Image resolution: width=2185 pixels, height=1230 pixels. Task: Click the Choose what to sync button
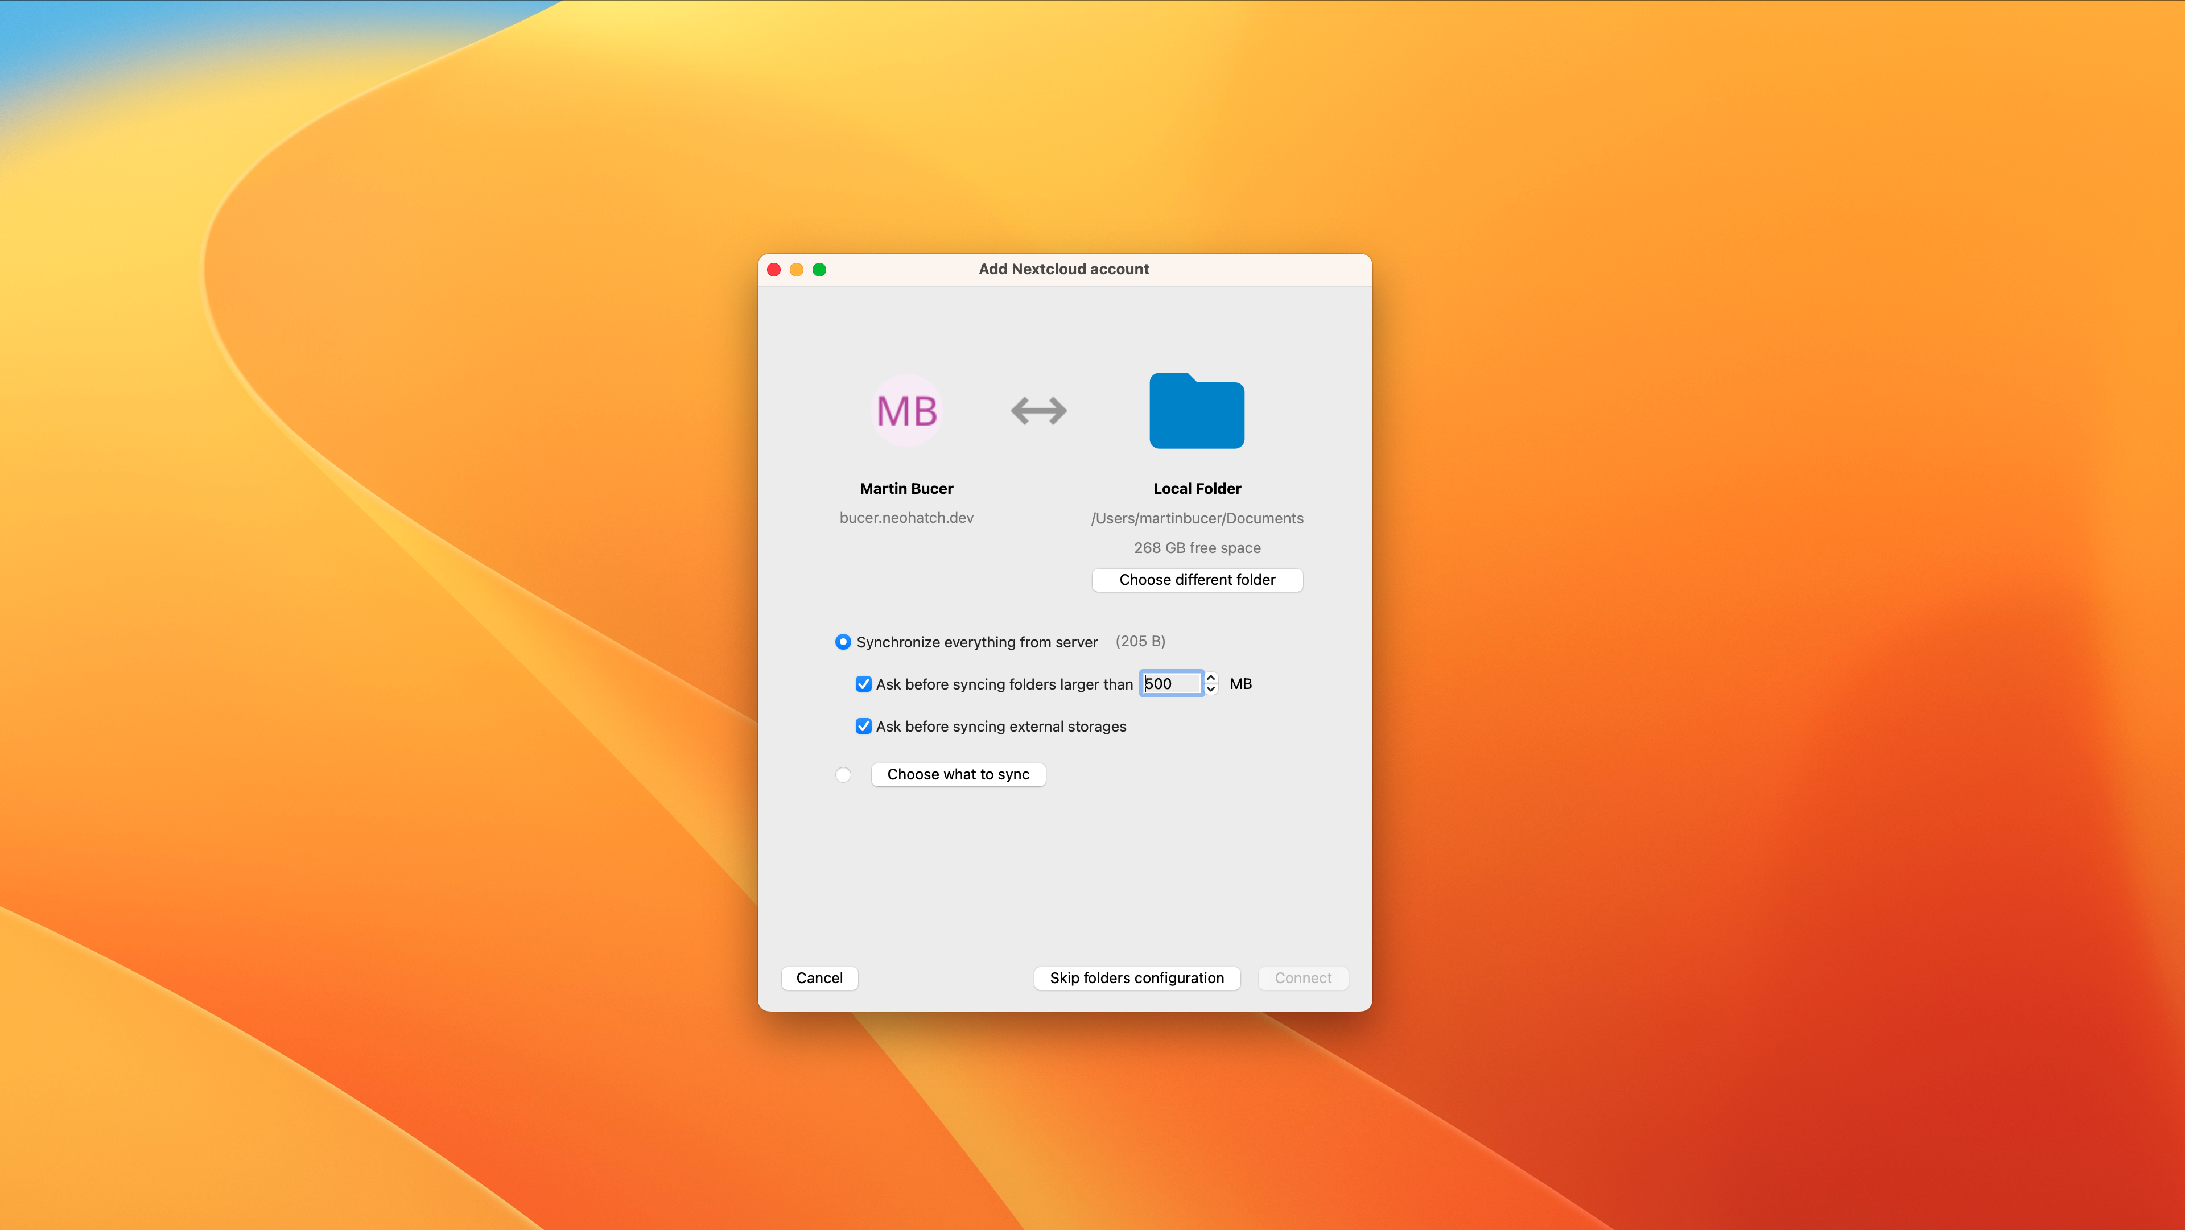click(x=958, y=774)
